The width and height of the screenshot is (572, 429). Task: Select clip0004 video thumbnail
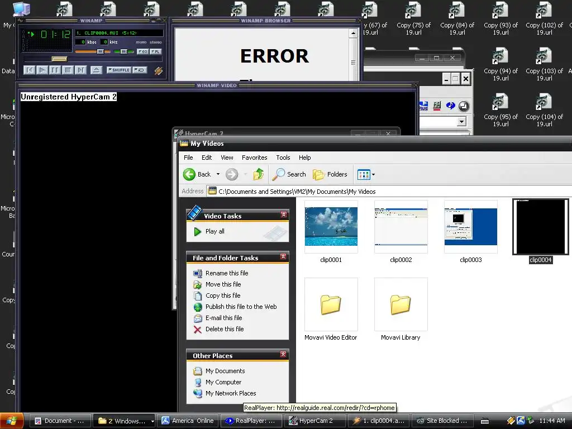click(541, 227)
